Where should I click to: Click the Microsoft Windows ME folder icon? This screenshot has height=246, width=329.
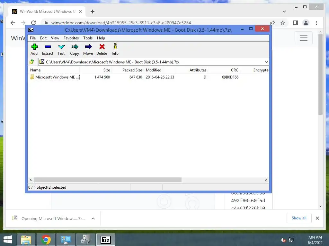pos(32,77)
